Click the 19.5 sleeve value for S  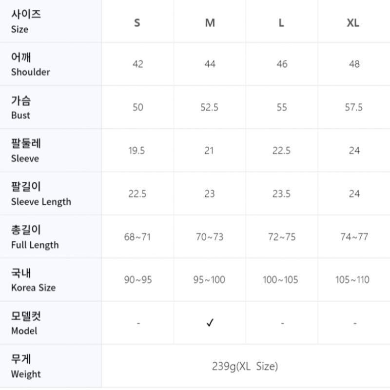click(137, 151)
